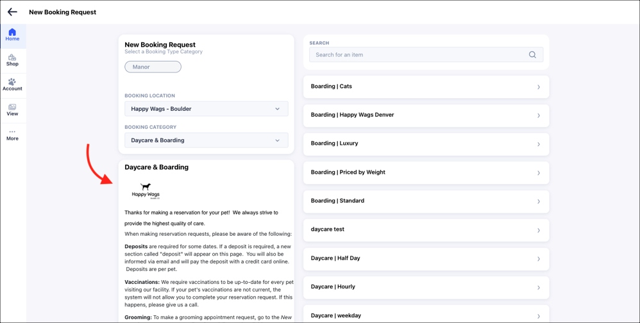Open the View sidebar item

tap(12, 110)
